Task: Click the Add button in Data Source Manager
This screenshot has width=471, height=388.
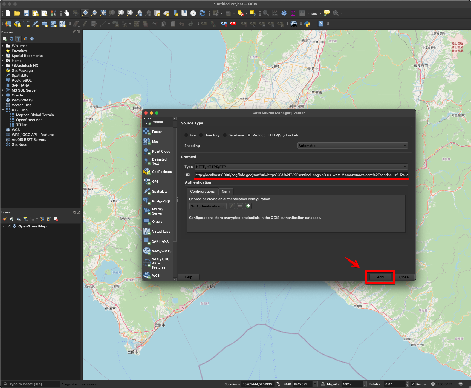Action: click(x=380, y=277)
